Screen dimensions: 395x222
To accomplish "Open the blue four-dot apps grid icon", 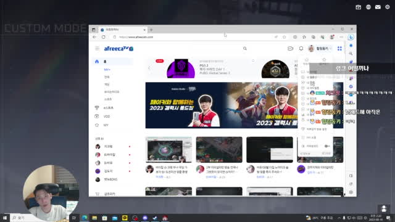I will 339,48.
